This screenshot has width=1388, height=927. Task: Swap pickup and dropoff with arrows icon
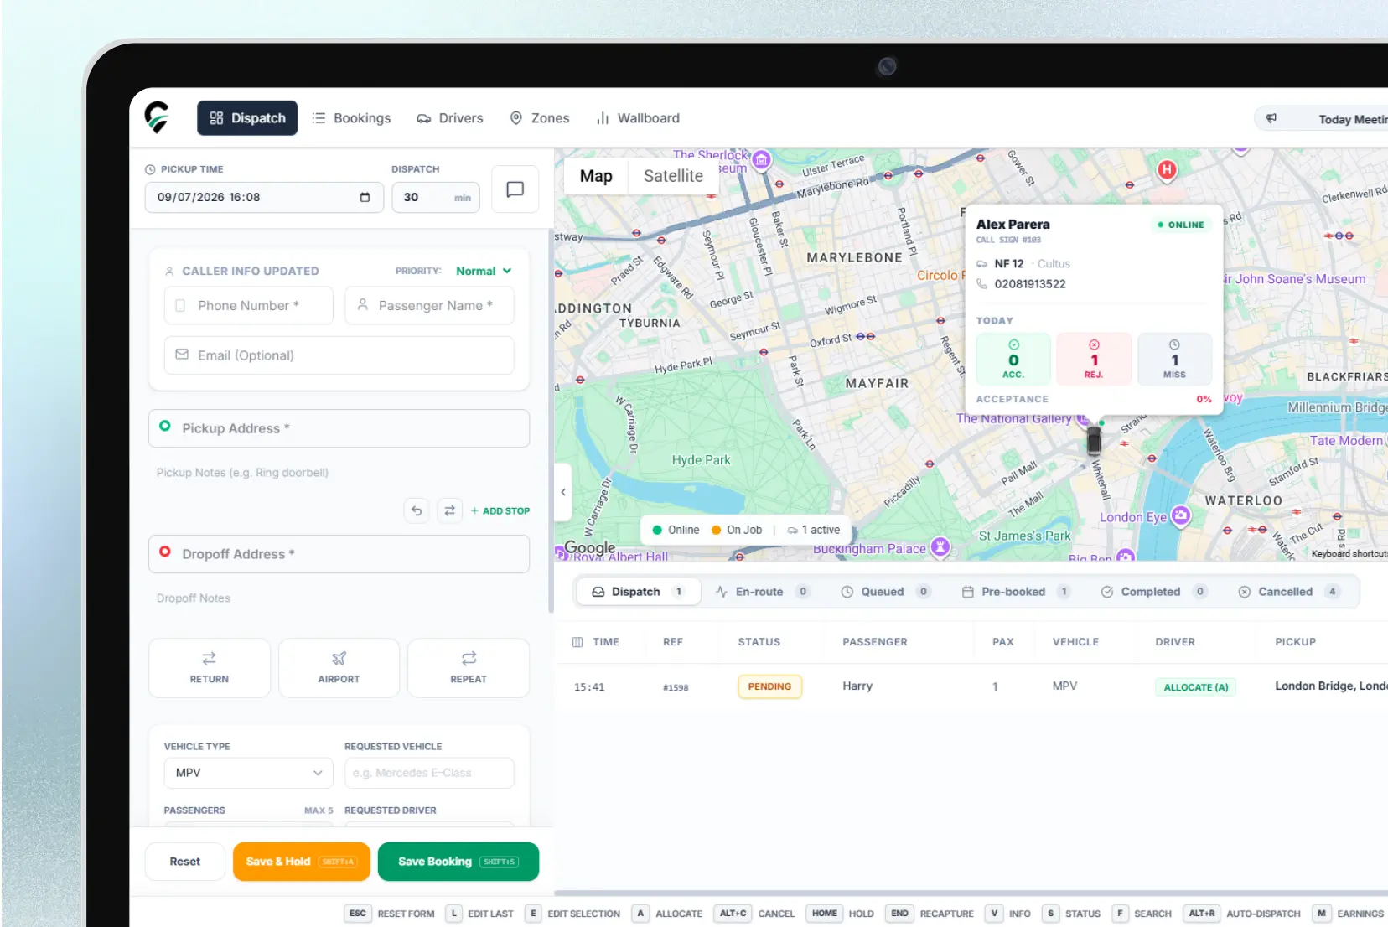tap(449, 510)
